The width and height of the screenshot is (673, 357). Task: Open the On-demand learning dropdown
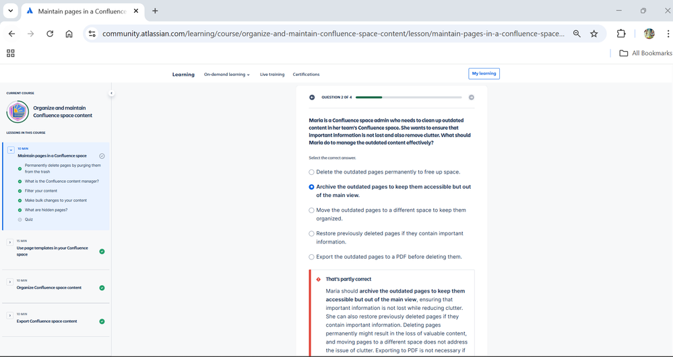click(226, 75)
